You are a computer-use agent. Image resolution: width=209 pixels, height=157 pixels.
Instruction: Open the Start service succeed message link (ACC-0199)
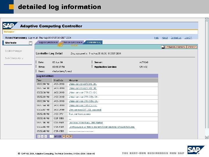[x=85, y=110]
